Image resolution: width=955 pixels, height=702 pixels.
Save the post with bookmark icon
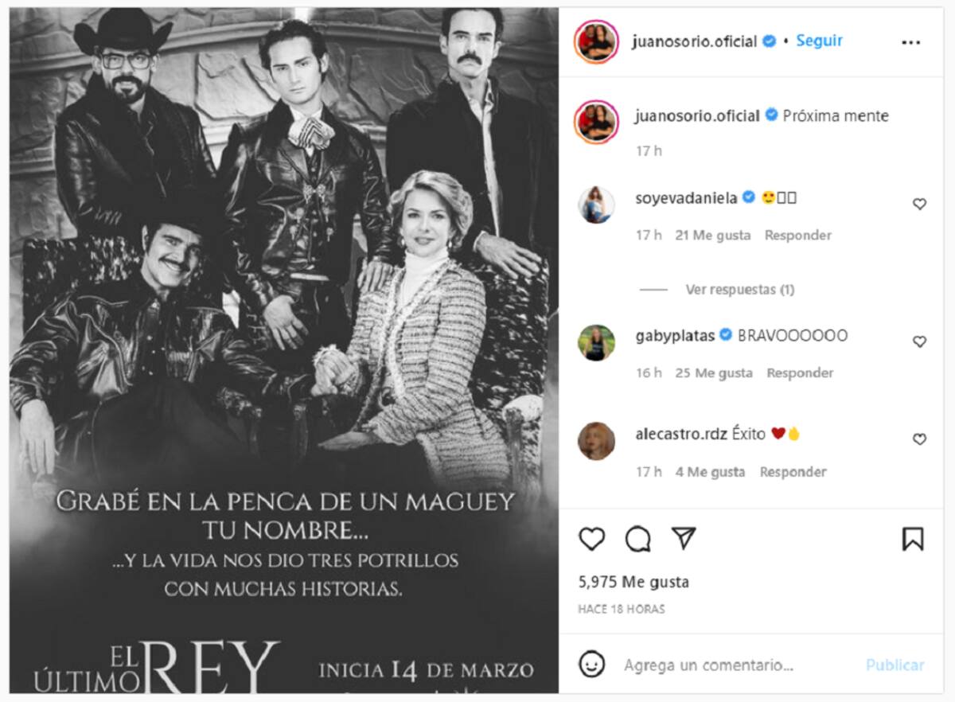point(913,540)
